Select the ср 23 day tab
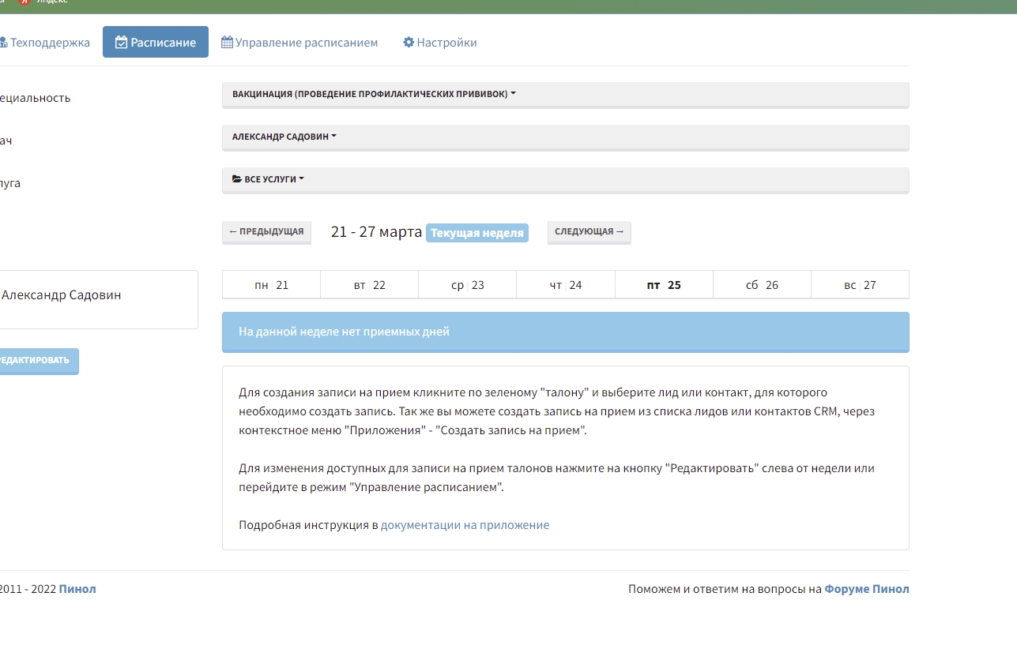 point(467,285)
